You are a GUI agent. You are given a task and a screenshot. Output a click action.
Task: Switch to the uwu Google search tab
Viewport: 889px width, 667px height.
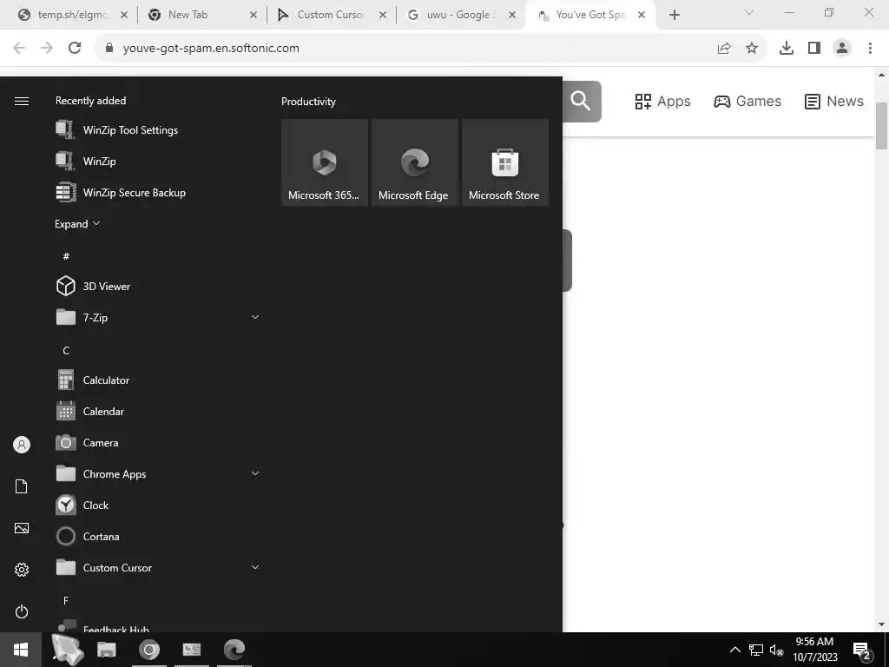point(461,15)
